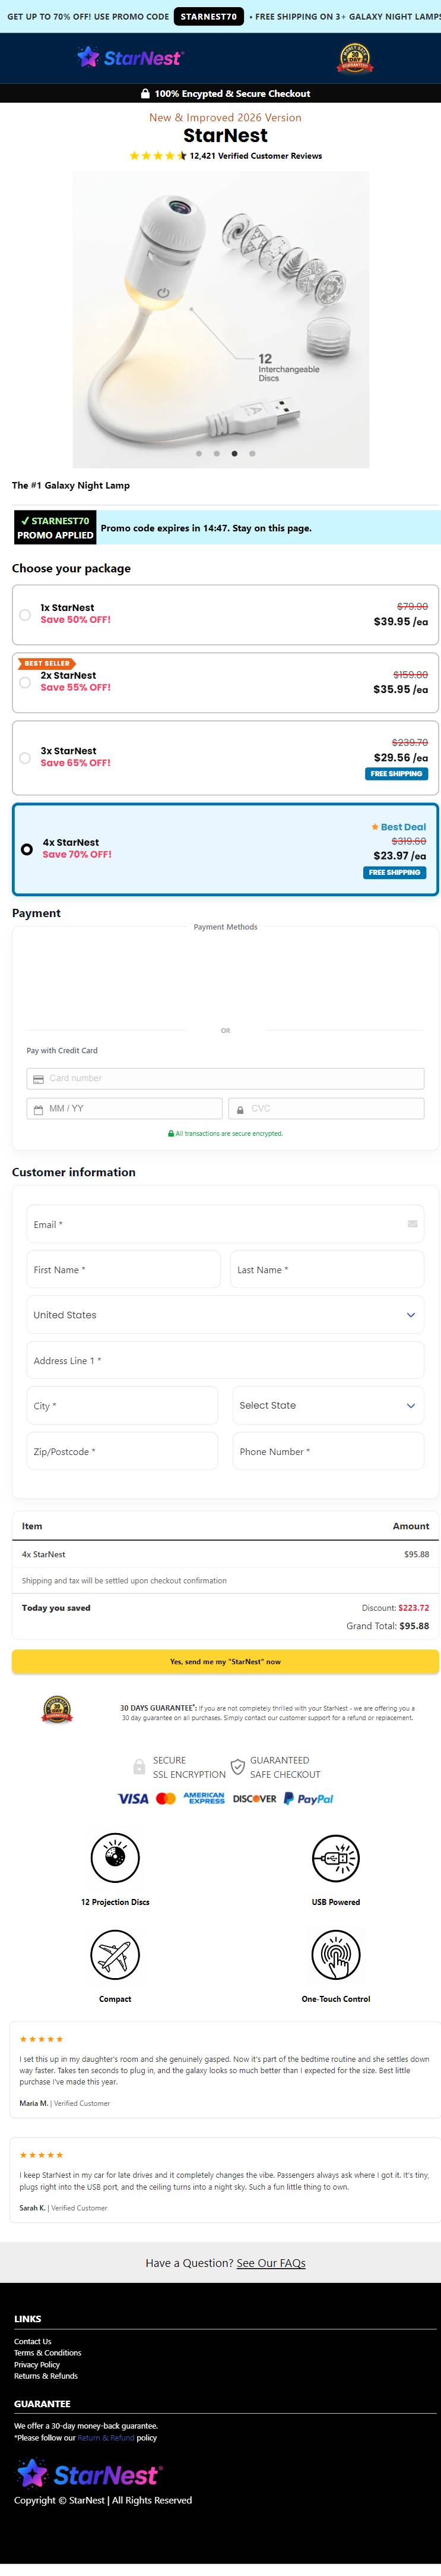Click the StarNest lamp product image

[x=221, y=319]
